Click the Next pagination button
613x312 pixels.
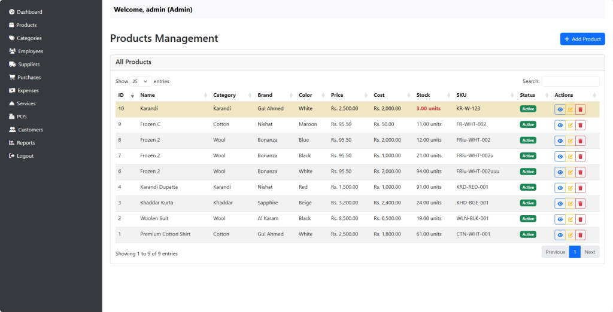pos(590,252)
